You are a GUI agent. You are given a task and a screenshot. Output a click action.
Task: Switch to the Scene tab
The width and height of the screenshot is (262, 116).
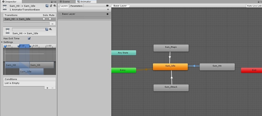[65, 2]
